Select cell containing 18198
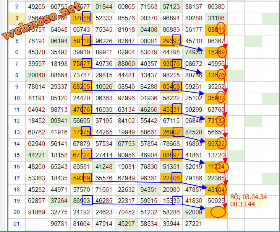The image size is (280, 232). coord(59,64)
